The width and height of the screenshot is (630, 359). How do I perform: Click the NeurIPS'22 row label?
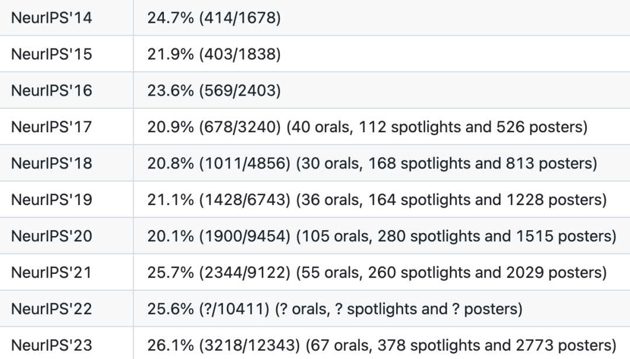coord(51,309)
